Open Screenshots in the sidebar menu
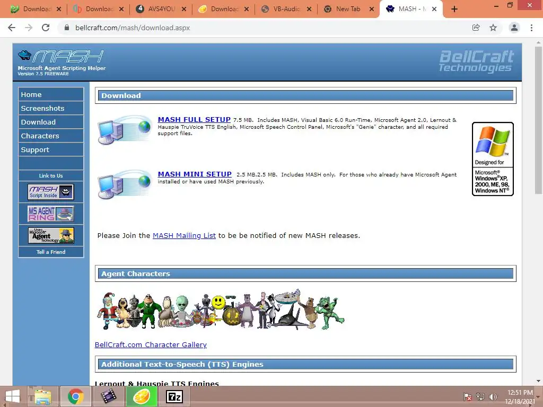The width and height of the screenshot is (543, 407). tap(51, 108)
